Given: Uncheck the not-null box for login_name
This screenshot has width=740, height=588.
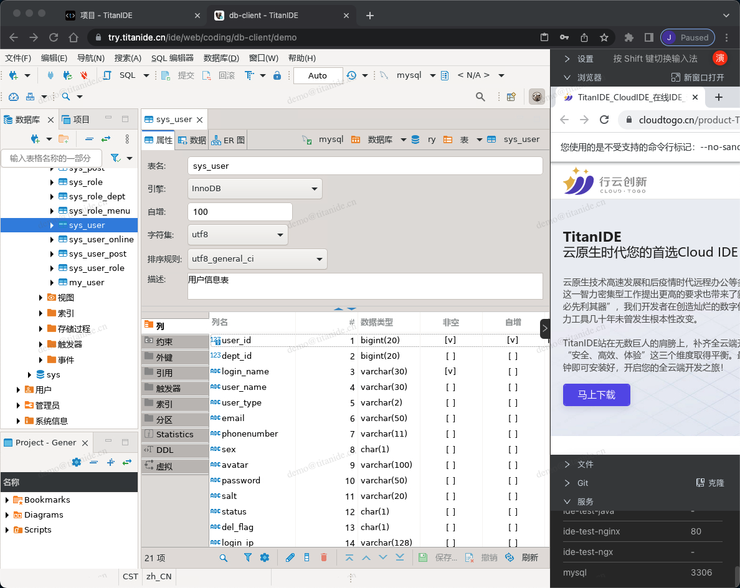Looking at the screenshot, I should coord(450,372).
